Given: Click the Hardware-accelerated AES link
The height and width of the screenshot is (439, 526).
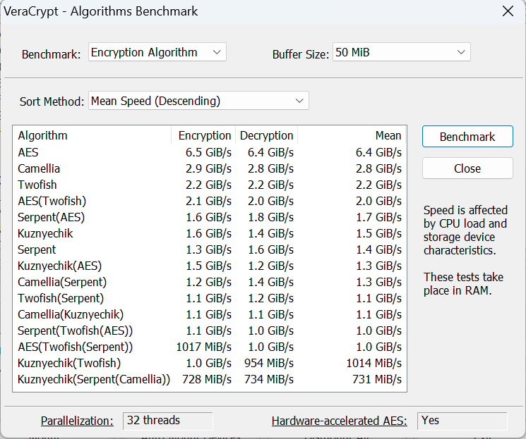Looking at the screenshot, I should [x=339, y=421].
